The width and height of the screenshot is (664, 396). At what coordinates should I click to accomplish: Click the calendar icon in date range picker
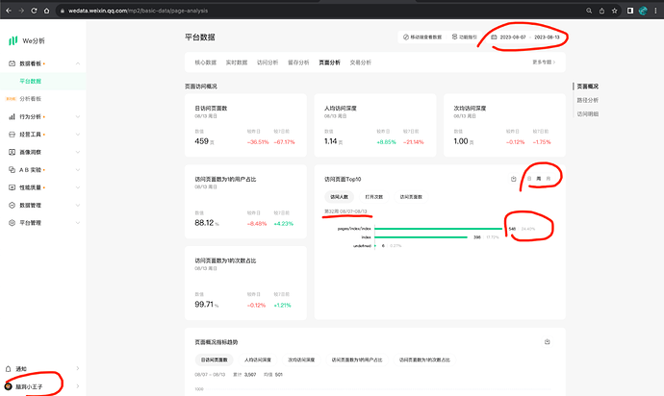point(494,37)
